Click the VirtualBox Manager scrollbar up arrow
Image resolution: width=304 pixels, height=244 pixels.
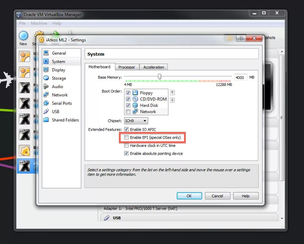282,52
